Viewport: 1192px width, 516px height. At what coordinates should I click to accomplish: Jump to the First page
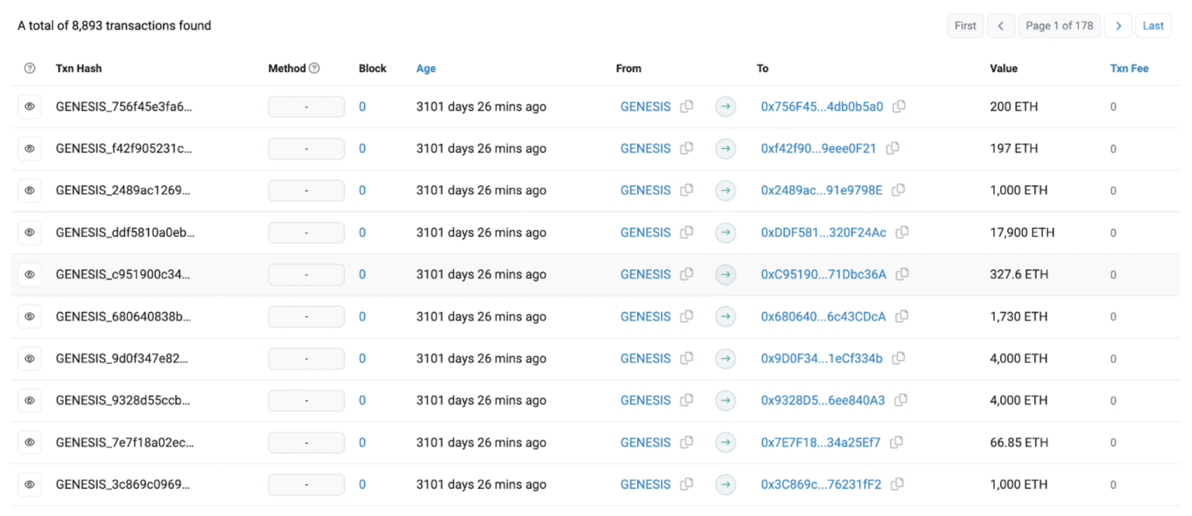click(965, 26)
